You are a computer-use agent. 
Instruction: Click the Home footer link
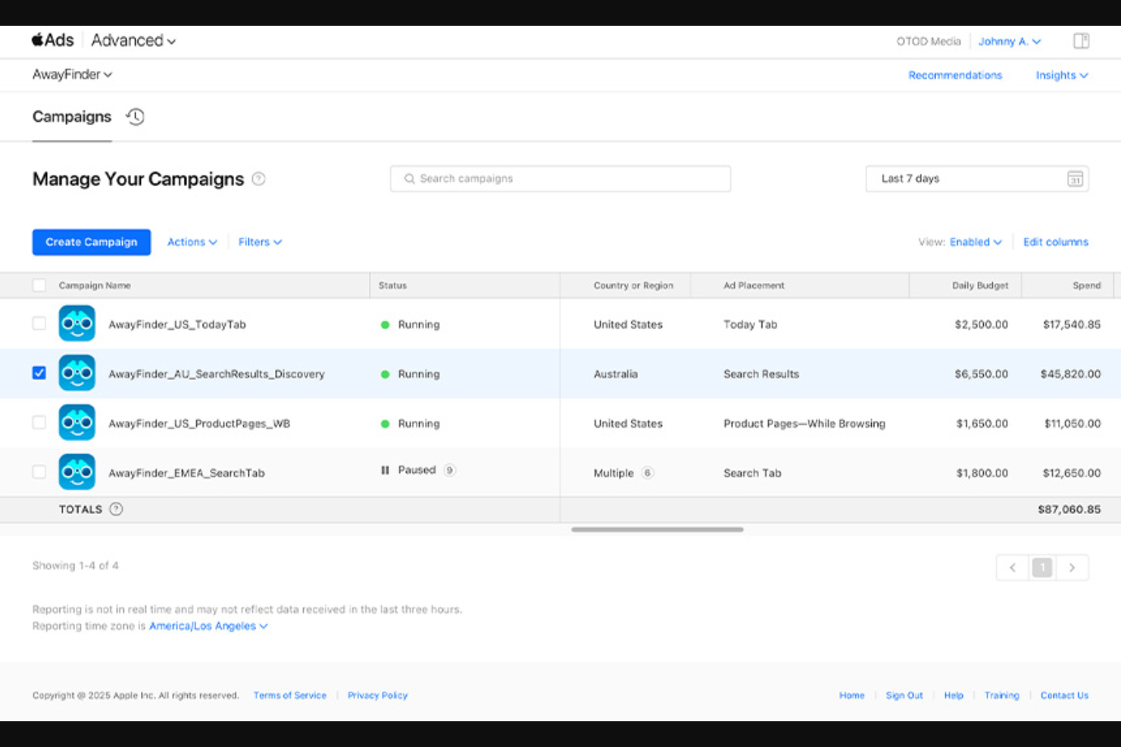coord(851,696)
